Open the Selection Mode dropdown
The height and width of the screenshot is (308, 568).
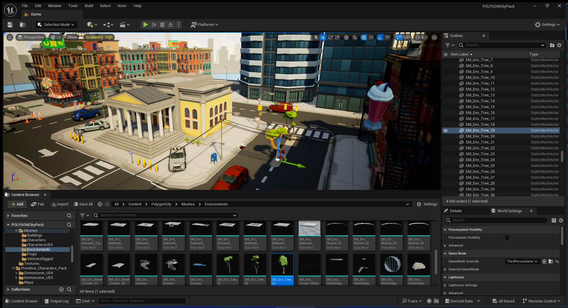[57, 25]
